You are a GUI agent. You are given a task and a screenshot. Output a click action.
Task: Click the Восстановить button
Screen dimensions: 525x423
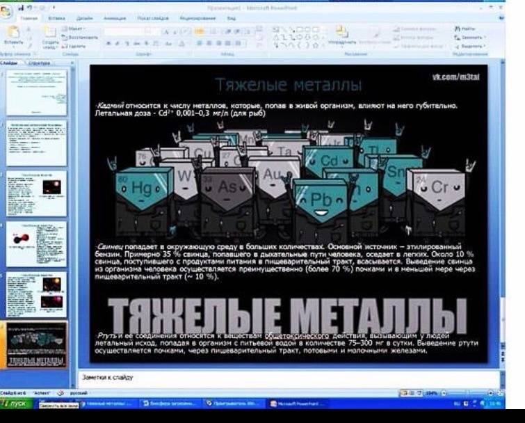tap(80, 38)
